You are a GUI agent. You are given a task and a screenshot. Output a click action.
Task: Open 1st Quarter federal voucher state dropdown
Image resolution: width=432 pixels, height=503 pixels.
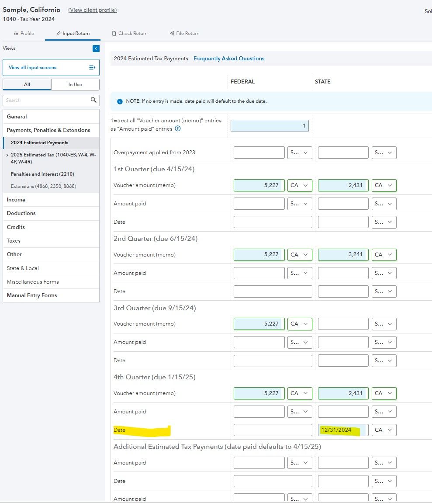pyautogui.click(x=300, y=185)
